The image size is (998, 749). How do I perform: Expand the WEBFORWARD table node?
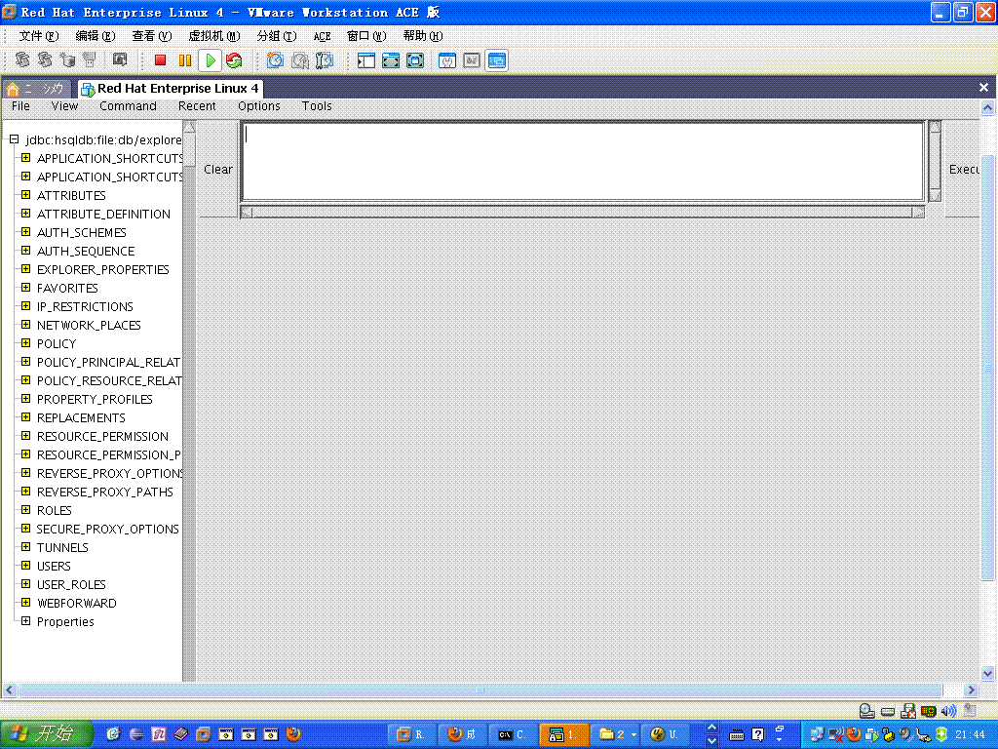pos(25,602)
